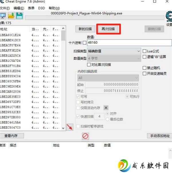Toggle the 可执行 checkbox
The width and height of the screenshot is (172, 173).
click(127, 97)
